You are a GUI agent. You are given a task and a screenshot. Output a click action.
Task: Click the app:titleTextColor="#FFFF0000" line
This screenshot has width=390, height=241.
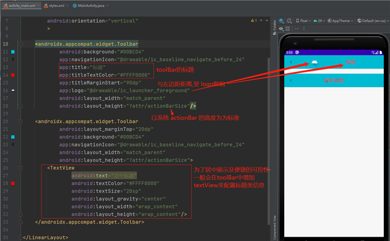tap(105, 75)
